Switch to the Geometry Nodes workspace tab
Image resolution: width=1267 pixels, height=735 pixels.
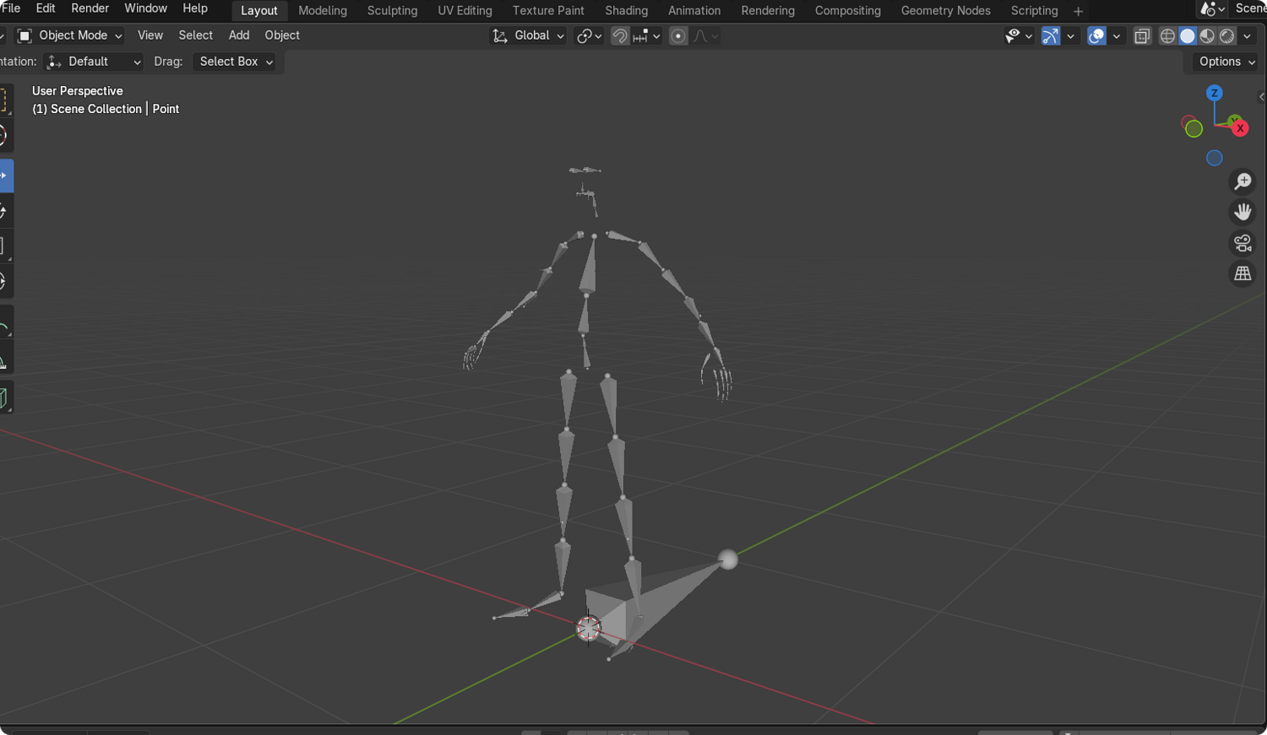946,11
